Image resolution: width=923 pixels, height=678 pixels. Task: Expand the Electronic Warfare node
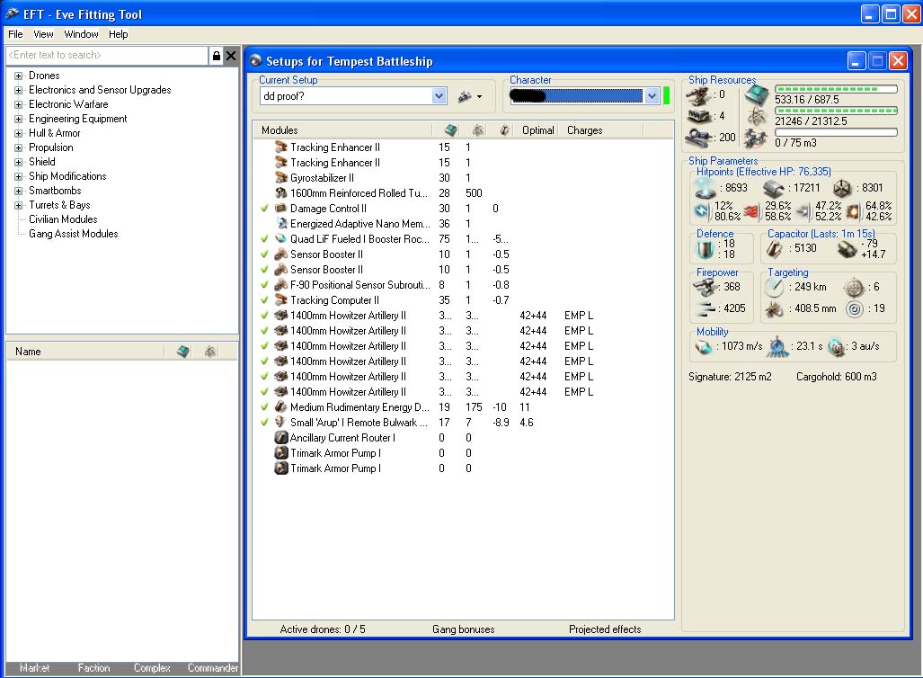(18, 105)
